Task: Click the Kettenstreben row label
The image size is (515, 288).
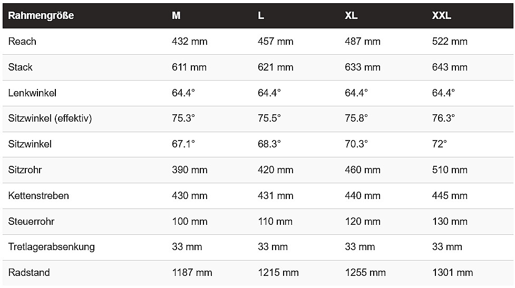Action: [38, 196]
